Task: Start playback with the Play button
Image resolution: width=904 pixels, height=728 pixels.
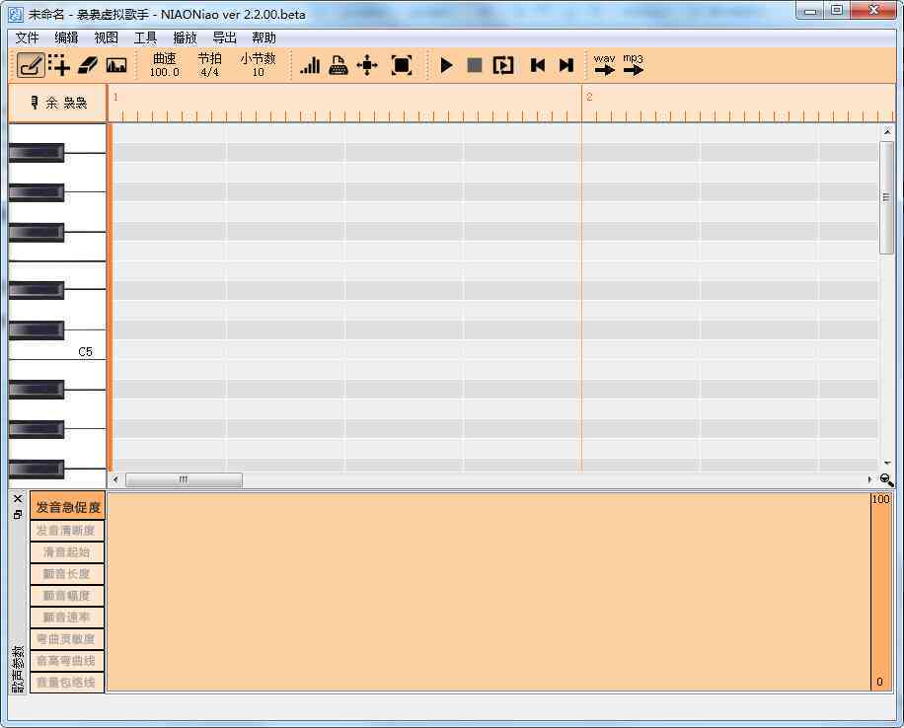Action: click(446, 65)
